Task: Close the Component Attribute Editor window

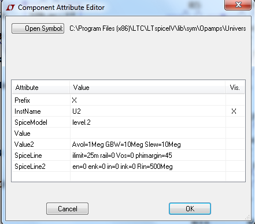Action: (x=238, y=5)
